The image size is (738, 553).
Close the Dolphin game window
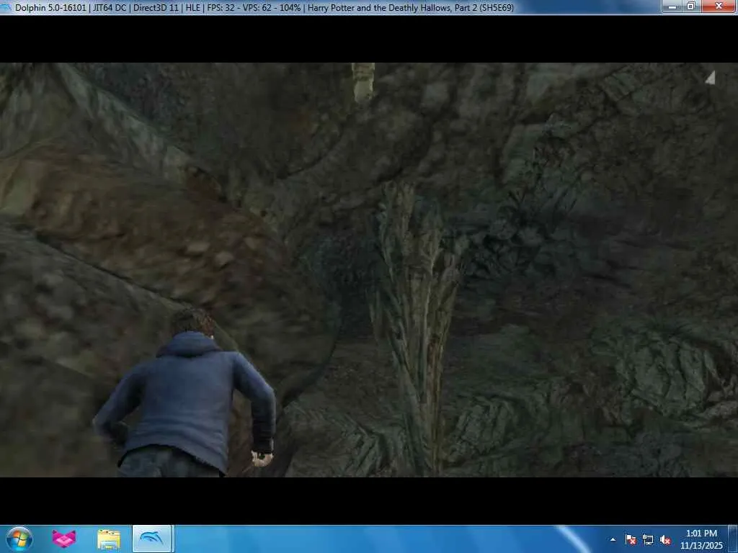coord(719,6)
